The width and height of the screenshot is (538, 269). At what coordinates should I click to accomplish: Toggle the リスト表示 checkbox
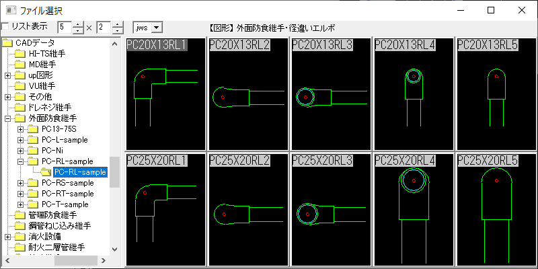coord(5,27)
